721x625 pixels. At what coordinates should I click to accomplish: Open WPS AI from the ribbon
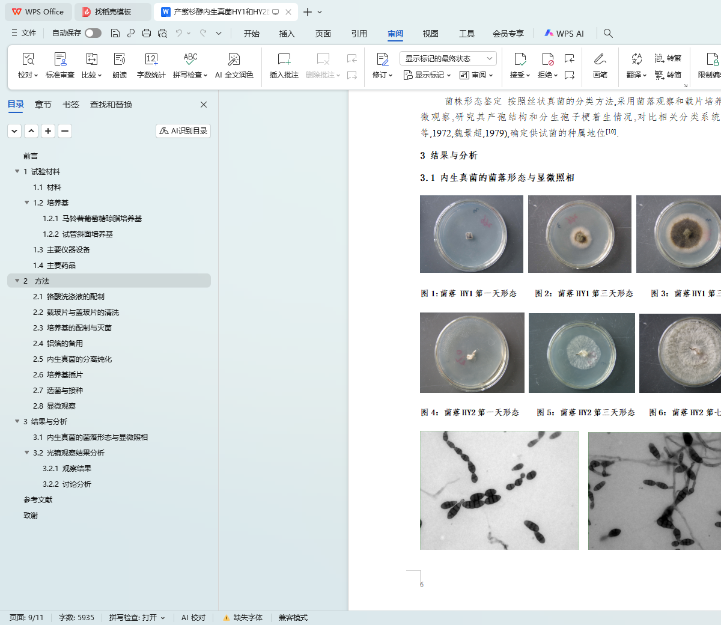point(564,34)
